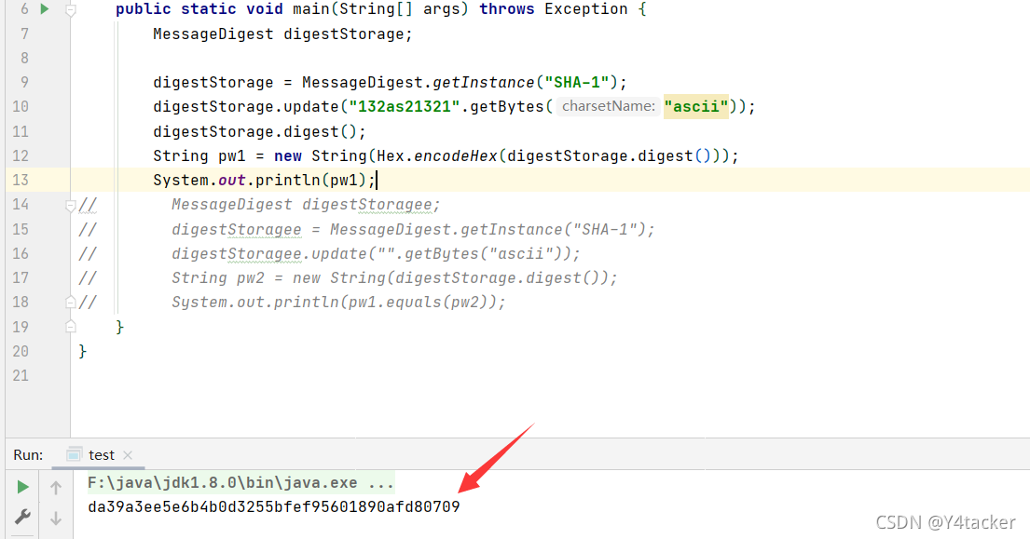Click encodeHex method call on line 12
Image resolution: width=1030 pixels, height=539 pixels.
pos(456,156)
